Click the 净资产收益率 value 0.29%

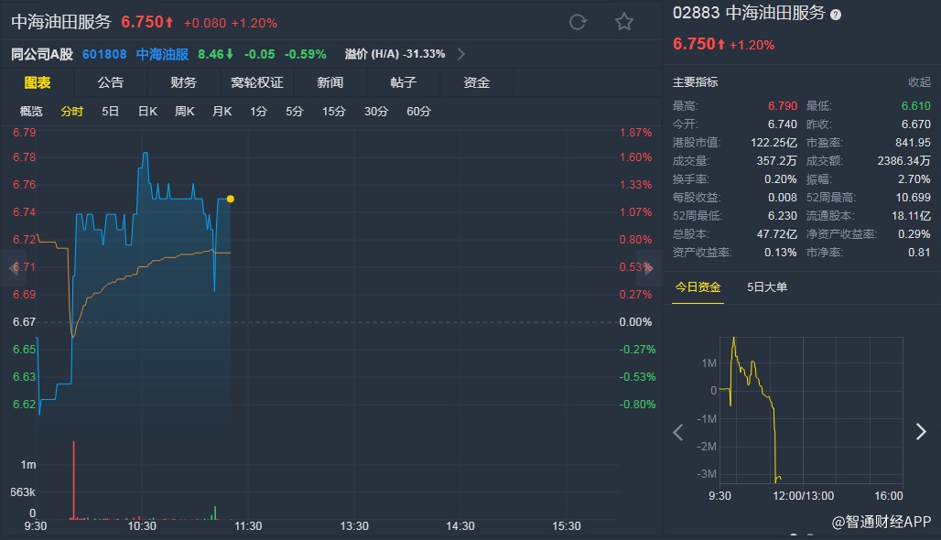tap(914, 234)
